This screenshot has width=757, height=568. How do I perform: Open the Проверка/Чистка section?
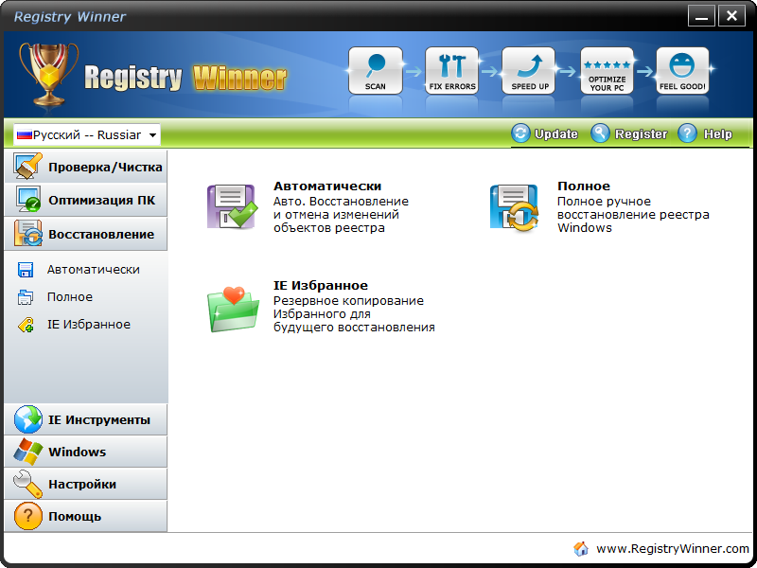click(x=86, y=167)
